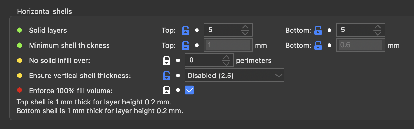Click the Top minimum shell thickness lock icon

(186, 45)
